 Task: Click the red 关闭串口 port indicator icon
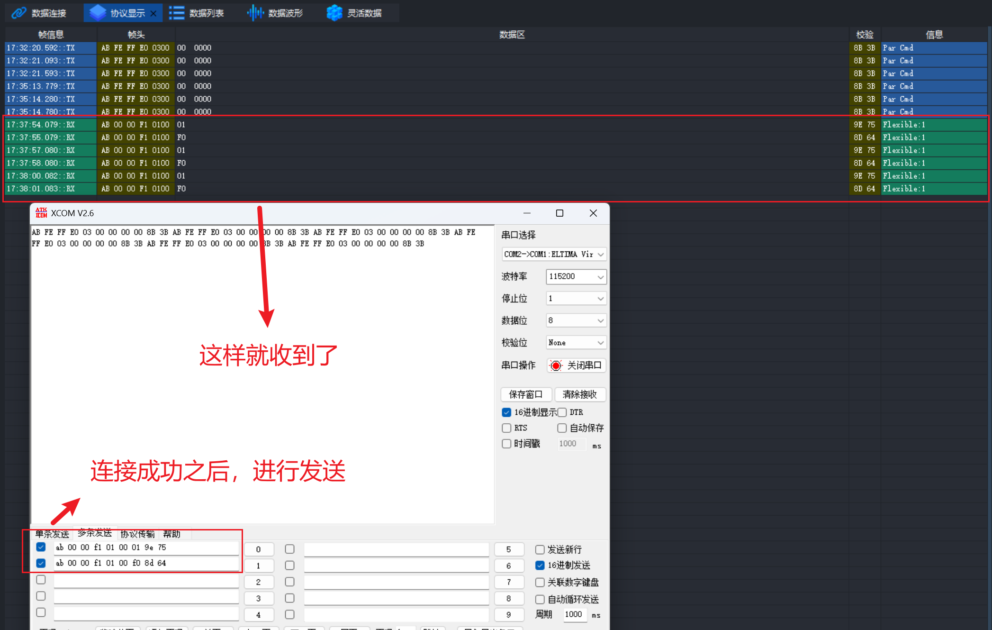coord(556,365)
